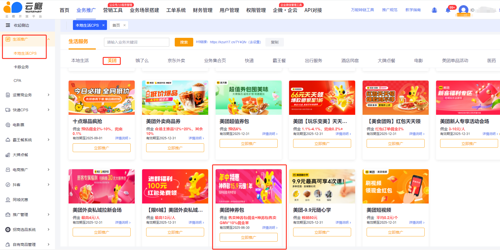Select the 美团 category tab

click(x=112, y=61)
